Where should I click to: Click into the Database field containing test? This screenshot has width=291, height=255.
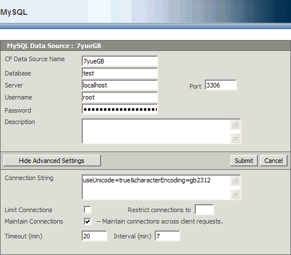coord(120,73)
